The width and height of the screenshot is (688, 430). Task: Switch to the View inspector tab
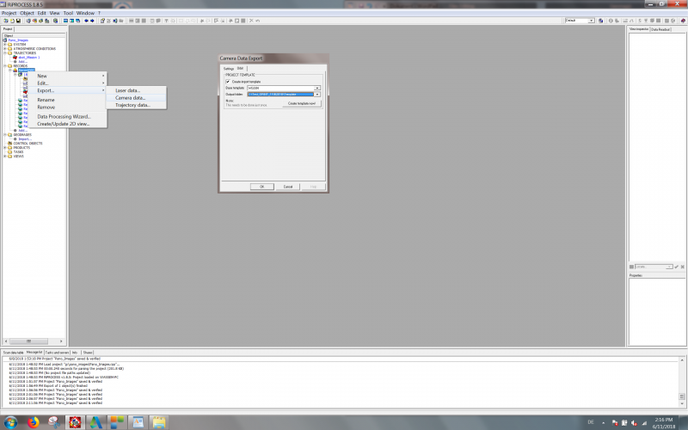click(x=639, y=29)
